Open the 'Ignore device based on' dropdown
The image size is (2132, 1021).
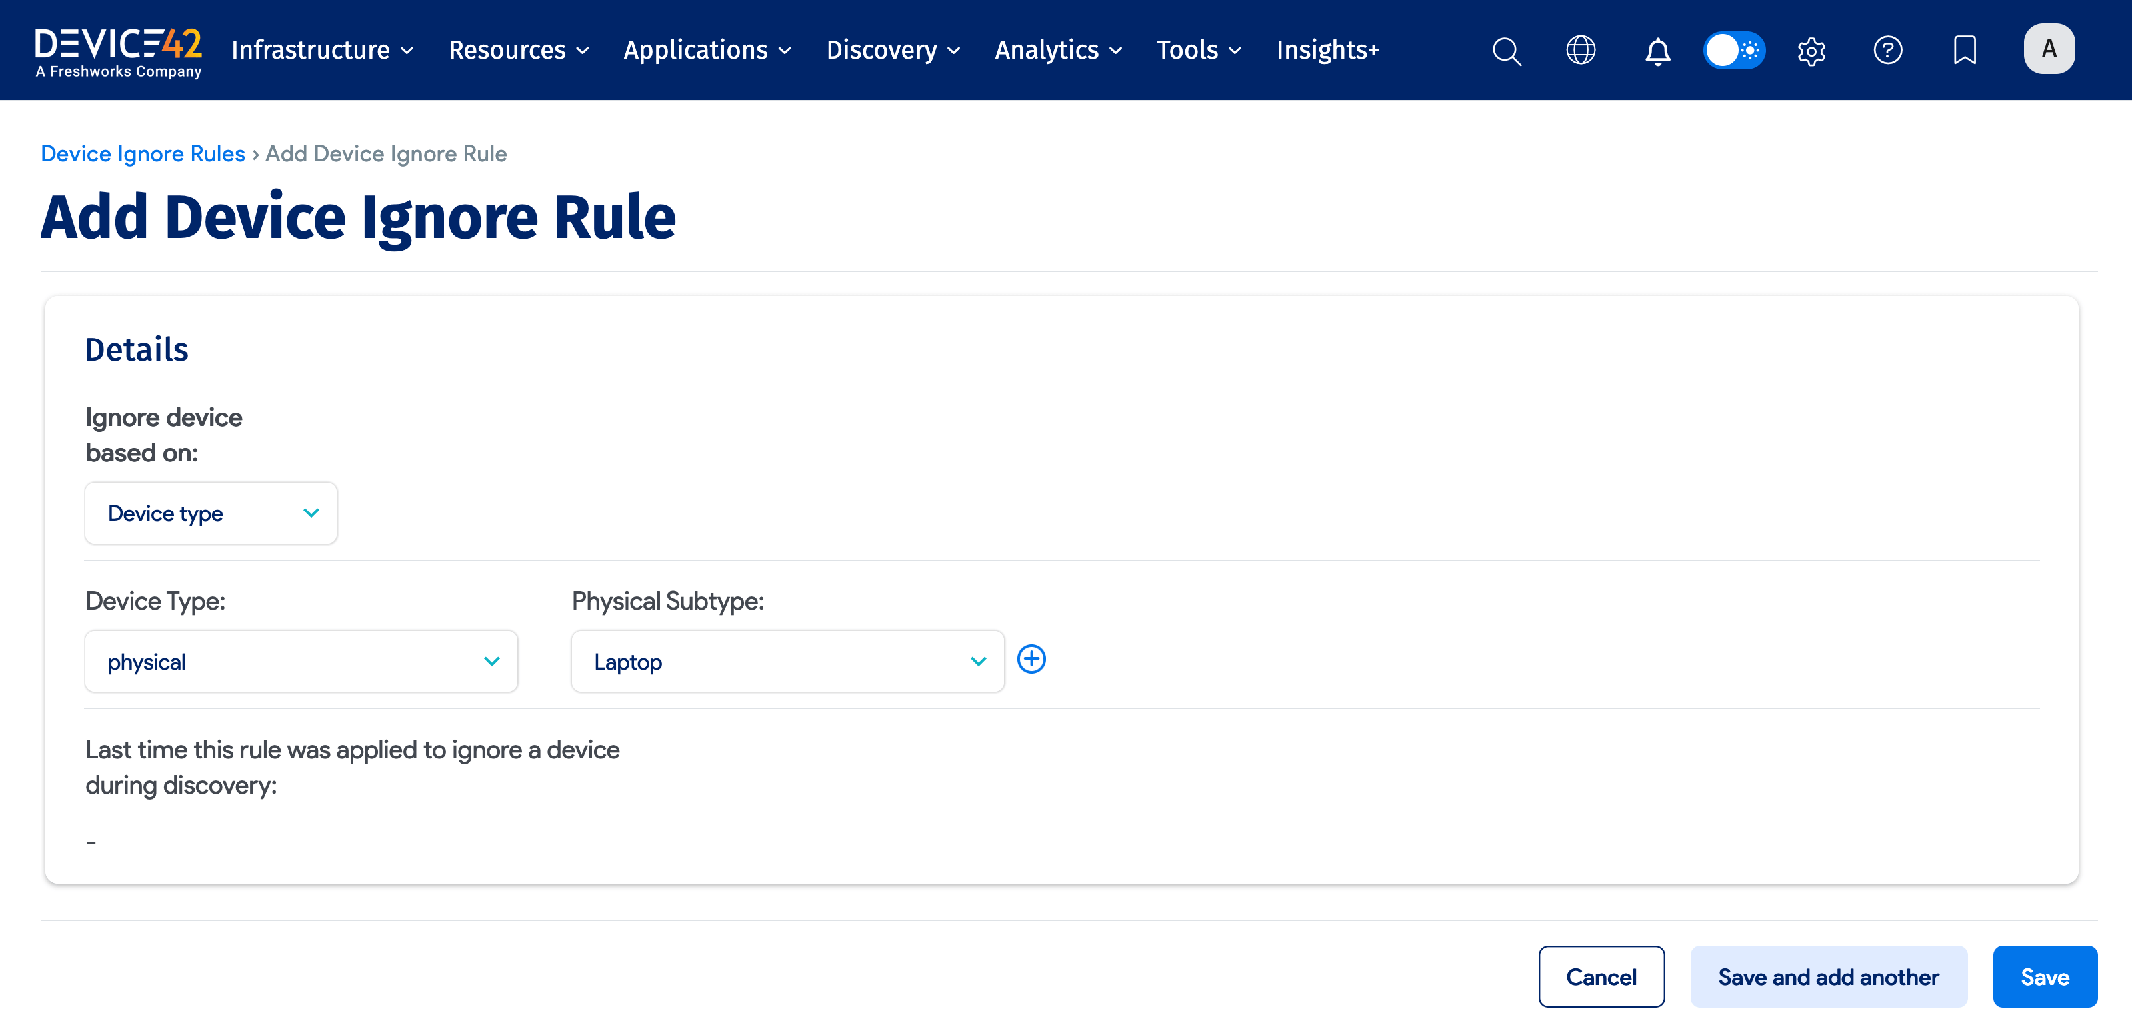[211, 513]
